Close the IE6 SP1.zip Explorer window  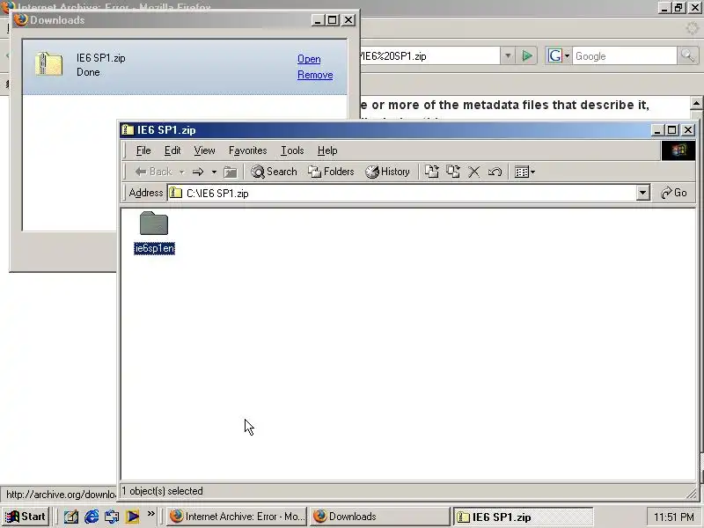click(688, 130)
